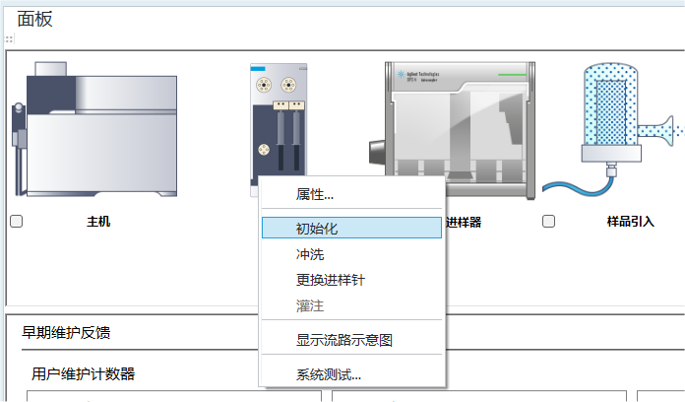
Task: Select the 主机 mainframe instrument image
Action: pyautogui.click(x=94, y=129)
